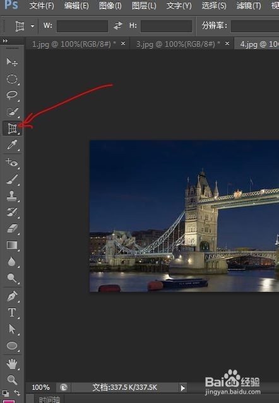Select the Move tool
The height and width of the screenshot is (403, 279).
12,62
